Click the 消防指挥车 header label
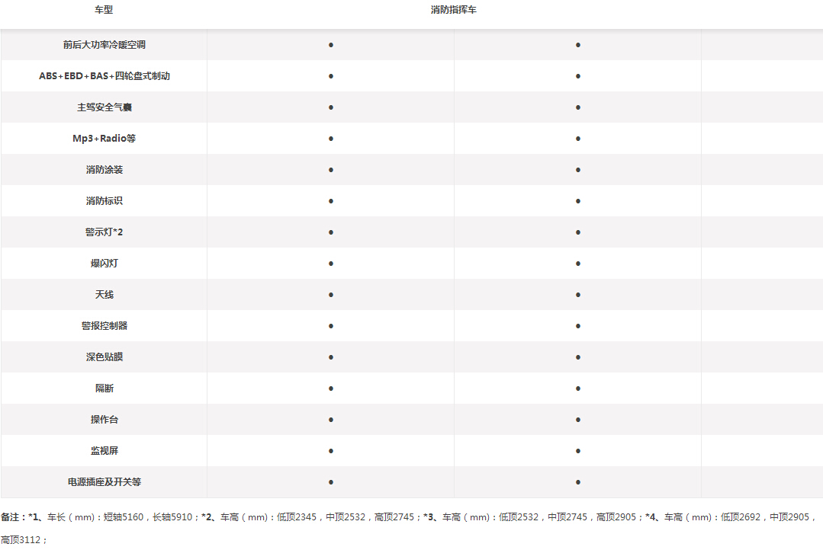The image size is (823, 550). point(454,9)
